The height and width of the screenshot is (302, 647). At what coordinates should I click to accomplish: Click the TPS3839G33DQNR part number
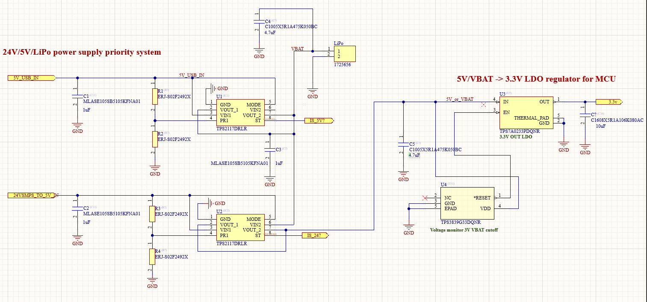(x=461, y=222)
